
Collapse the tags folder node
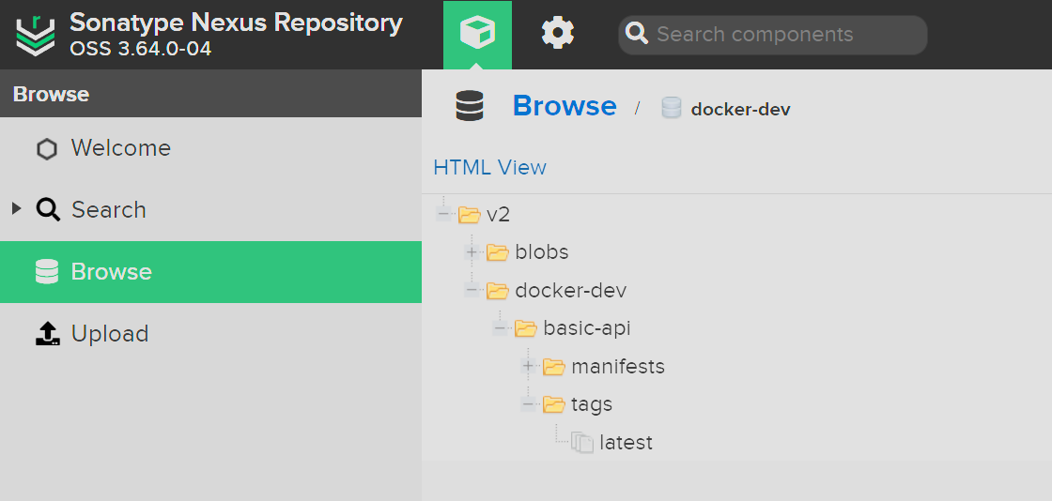(528, 403)
